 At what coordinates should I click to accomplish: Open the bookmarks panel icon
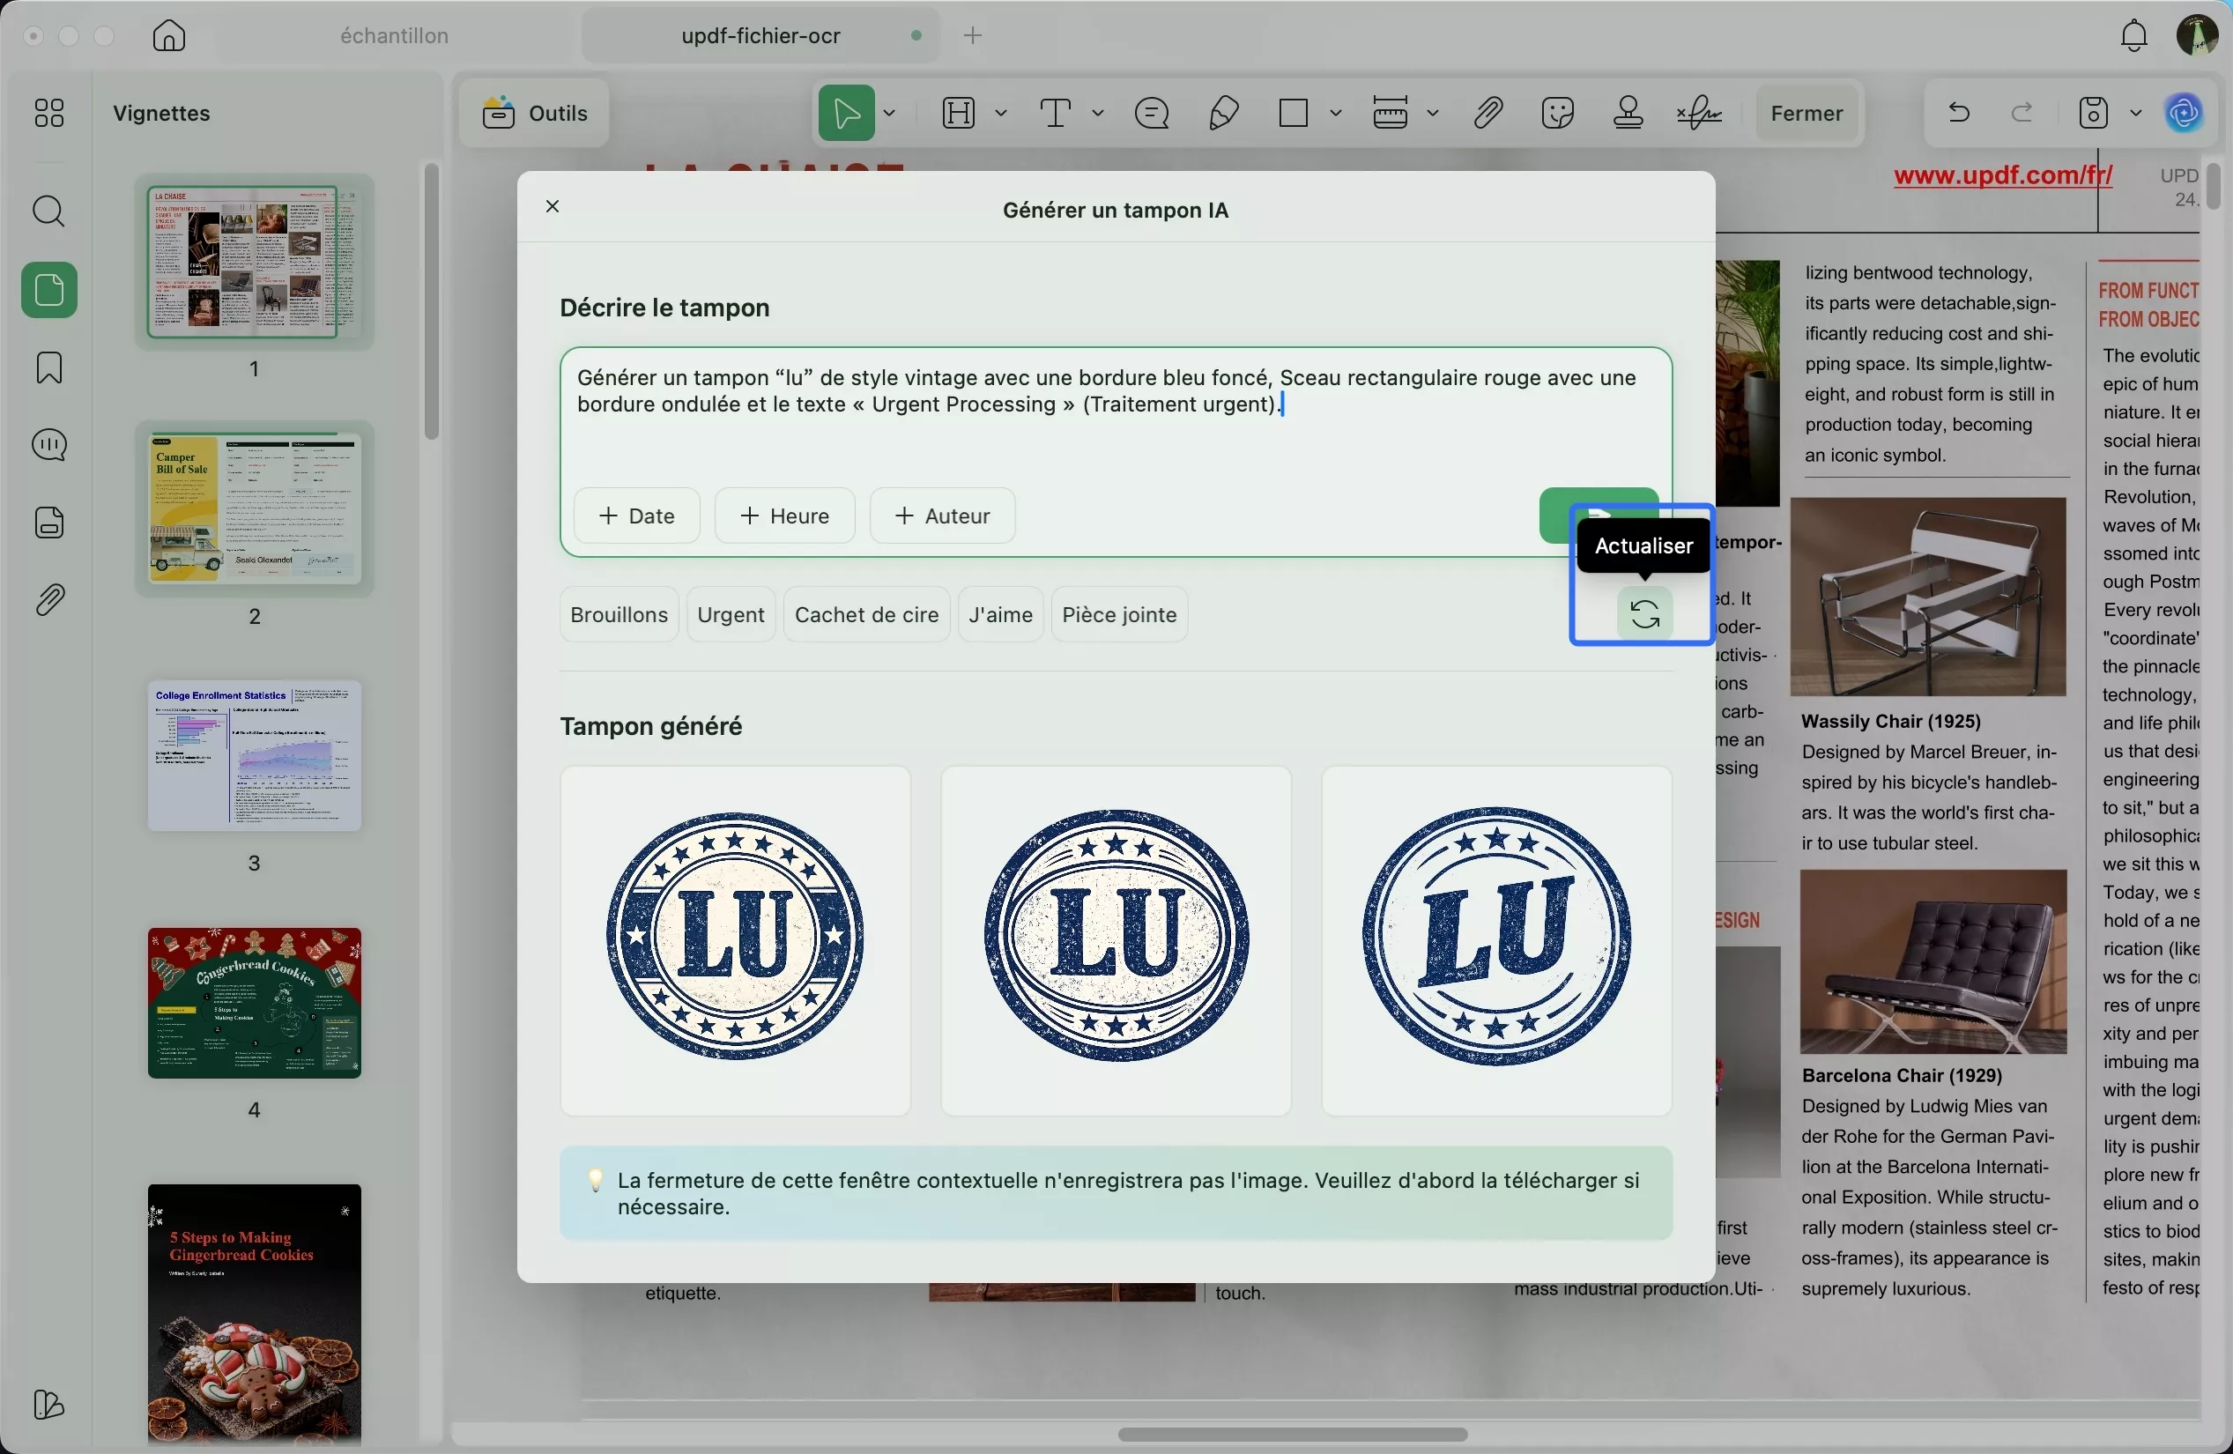click(48, 367)
